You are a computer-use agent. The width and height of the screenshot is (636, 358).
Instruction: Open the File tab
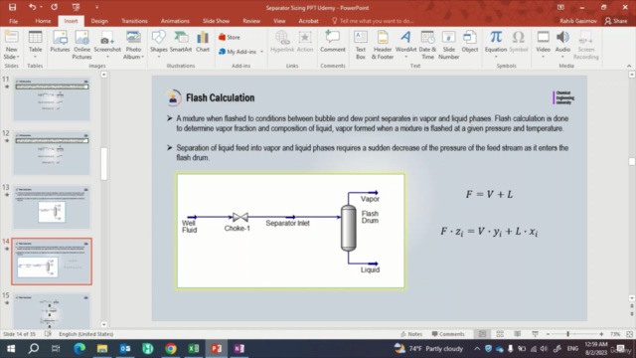13,21
